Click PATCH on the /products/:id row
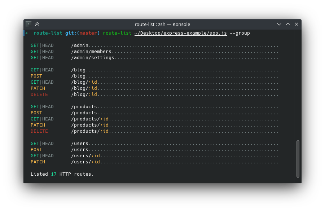The height and width of the screenshot is (211, 325). [38, 125]
